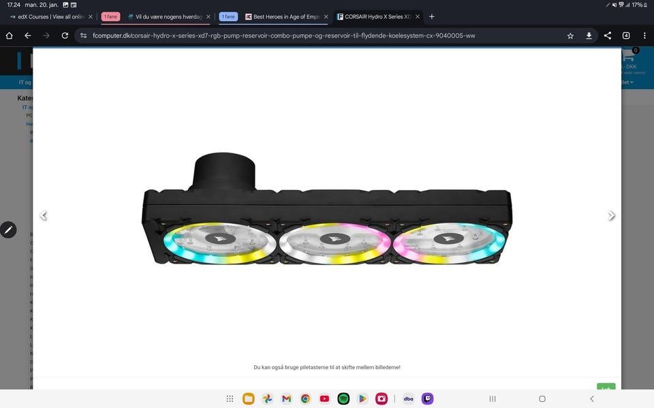Open recent apps navigation button
This screenshot has width=654, height=408.
(493, 399)
